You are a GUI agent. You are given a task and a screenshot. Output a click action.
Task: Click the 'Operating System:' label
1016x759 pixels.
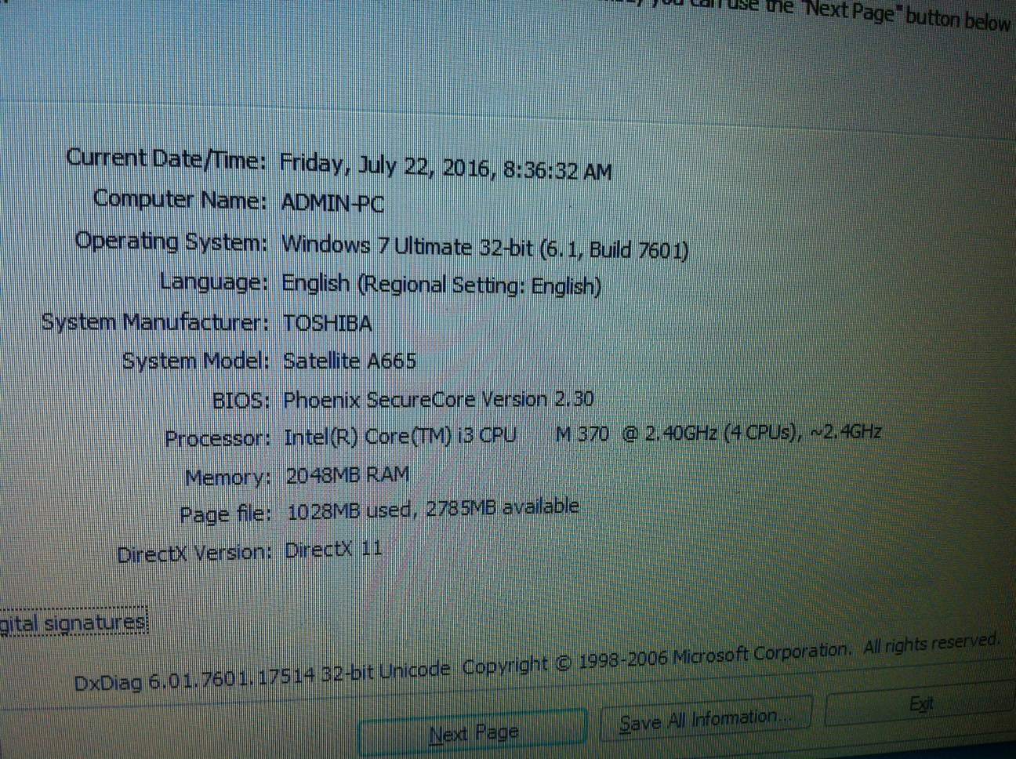point(172,241)
